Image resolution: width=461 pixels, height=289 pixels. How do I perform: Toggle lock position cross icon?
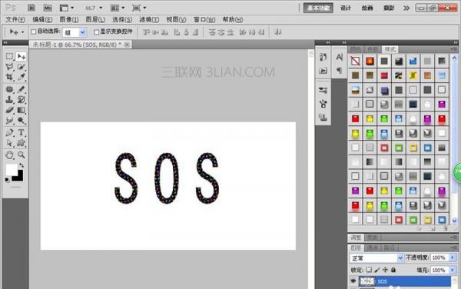click(385, 270)
